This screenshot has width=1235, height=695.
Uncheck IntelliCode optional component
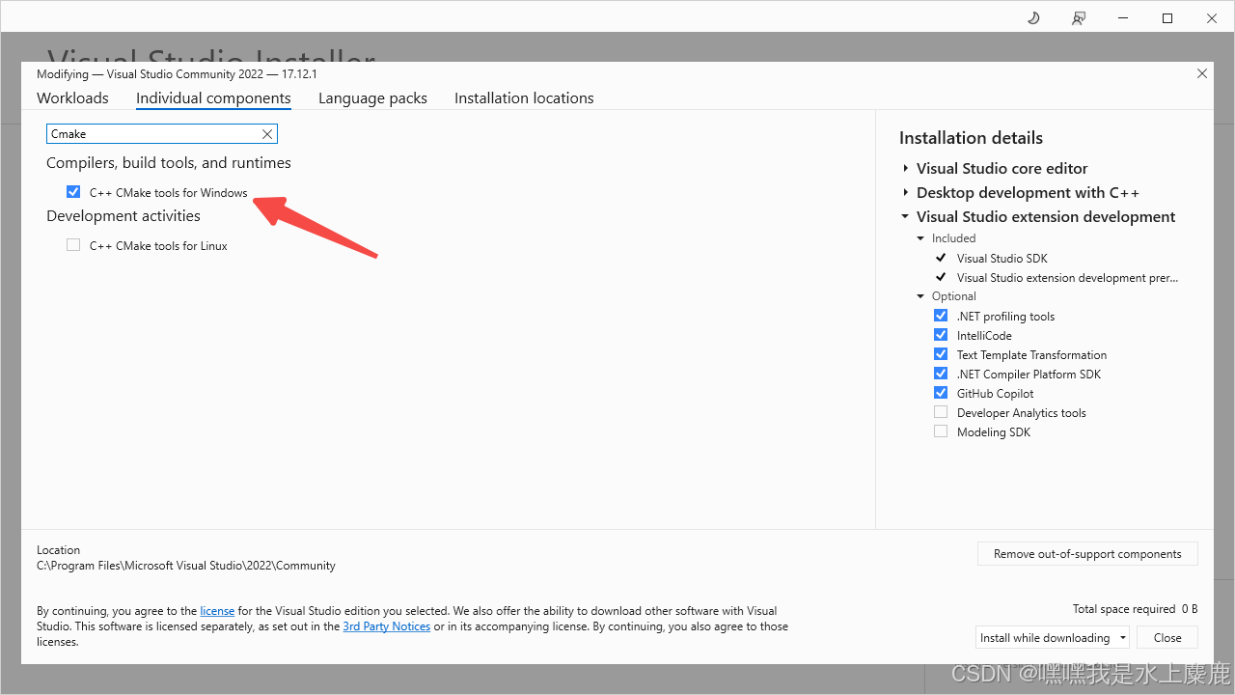click(941, 335)
